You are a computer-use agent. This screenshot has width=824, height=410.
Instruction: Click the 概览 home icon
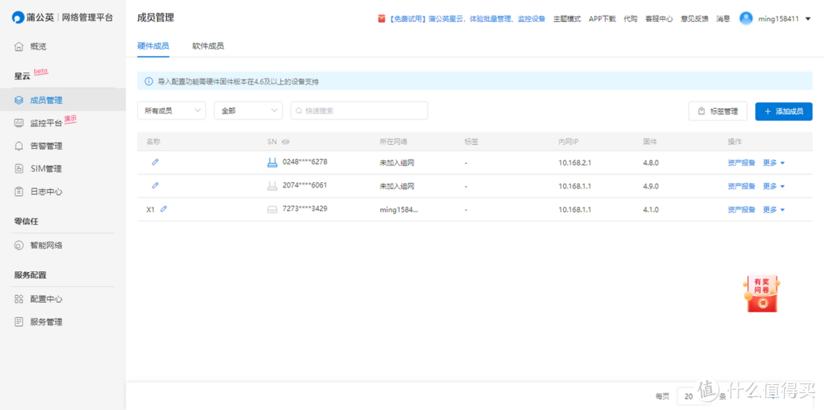point(19,46)
